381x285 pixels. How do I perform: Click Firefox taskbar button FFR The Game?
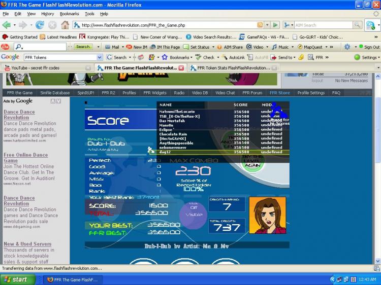[x=73, y=279]
